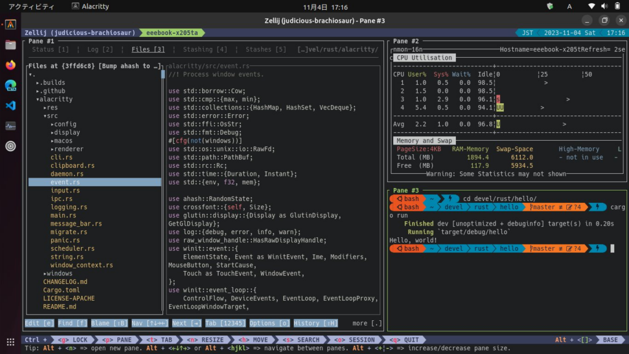Open System Monitor from the dock
Screen dimensions: 629x354
(10, 126)
